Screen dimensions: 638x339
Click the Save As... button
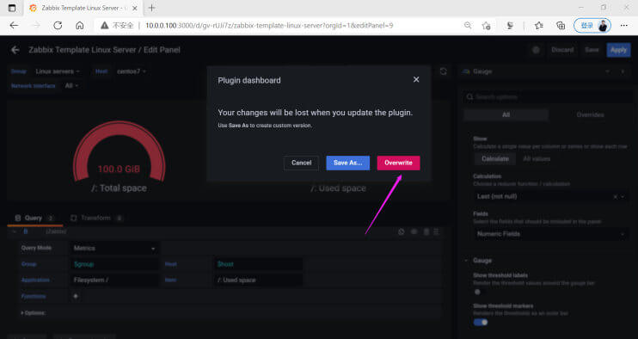[x=348, y=163]
